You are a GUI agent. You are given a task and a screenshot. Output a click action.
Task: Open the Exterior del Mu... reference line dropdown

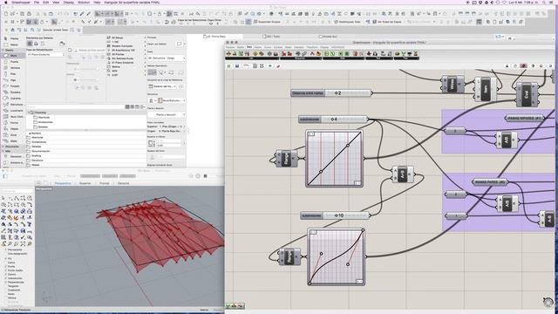[x=163, y=86]
